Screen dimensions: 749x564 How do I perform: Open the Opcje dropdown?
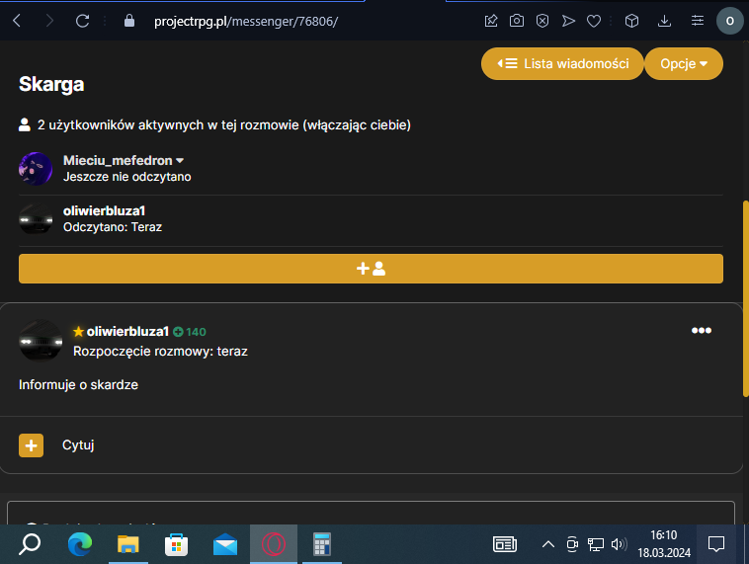684,63
